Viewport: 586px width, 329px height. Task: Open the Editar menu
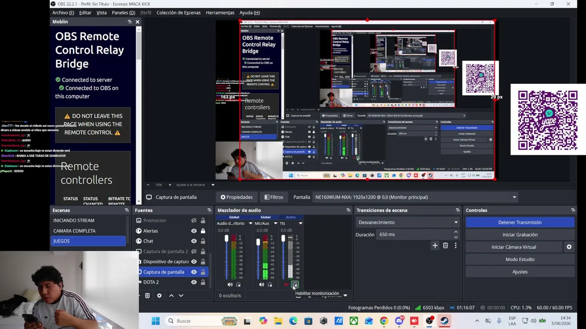(85, 13)
